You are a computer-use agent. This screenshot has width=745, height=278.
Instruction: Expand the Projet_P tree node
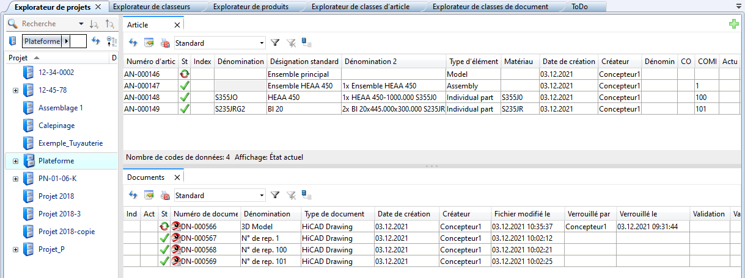[15, 249]
